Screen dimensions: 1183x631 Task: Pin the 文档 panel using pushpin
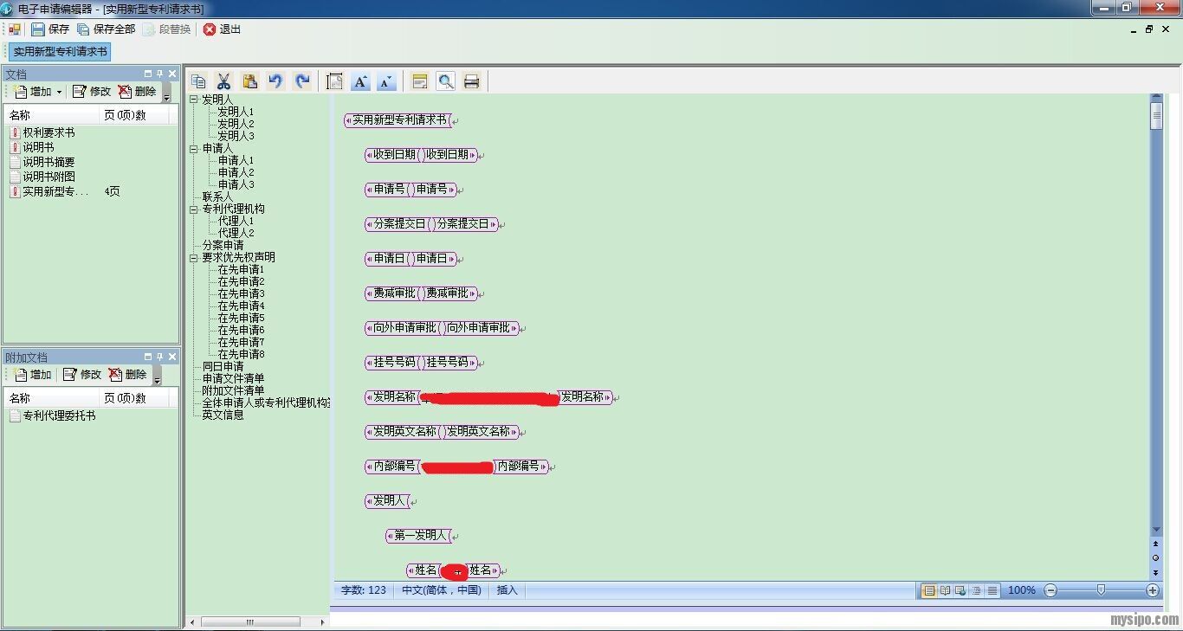(x=159, y=74)
